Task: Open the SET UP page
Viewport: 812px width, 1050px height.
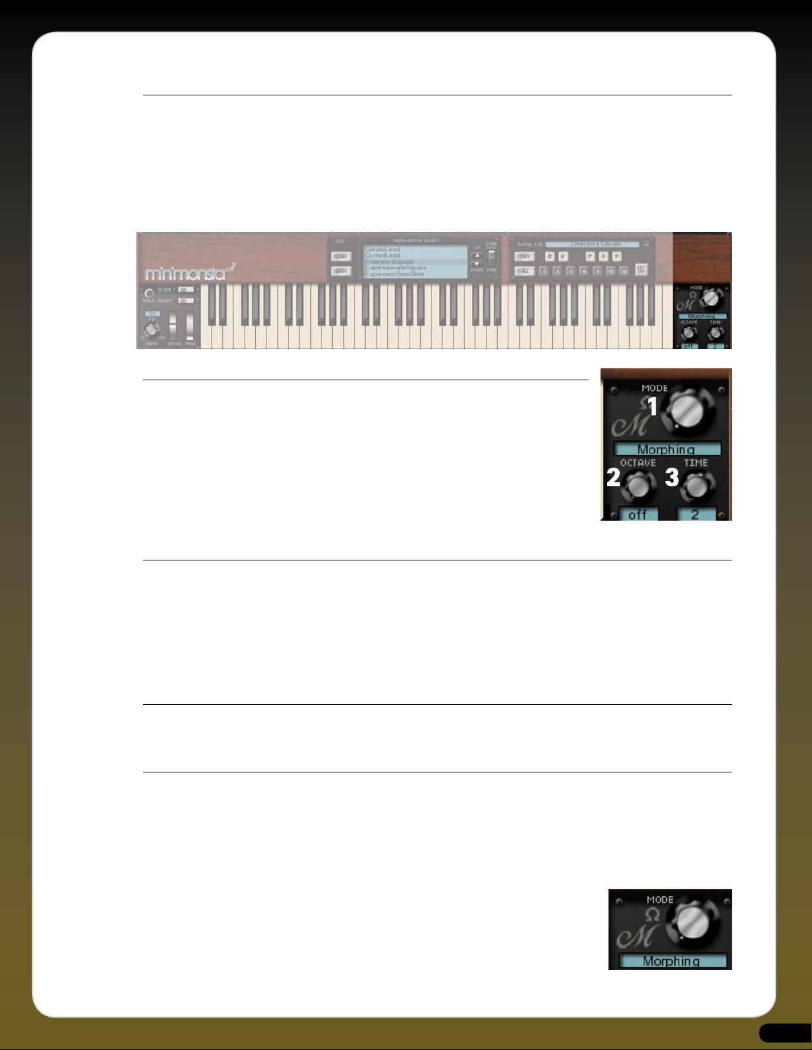Action: 641,269
